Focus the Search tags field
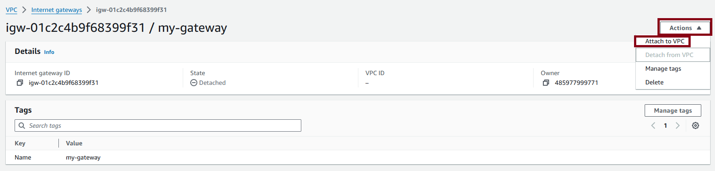 coord(158,125)
